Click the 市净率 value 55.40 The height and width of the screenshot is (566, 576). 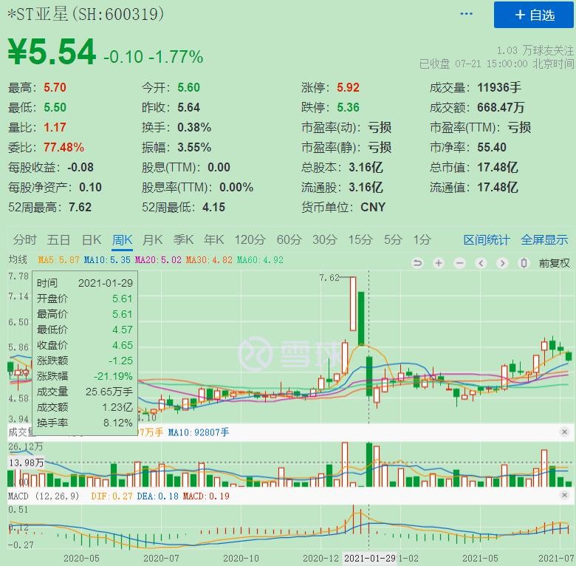click(x=492, y=147)
